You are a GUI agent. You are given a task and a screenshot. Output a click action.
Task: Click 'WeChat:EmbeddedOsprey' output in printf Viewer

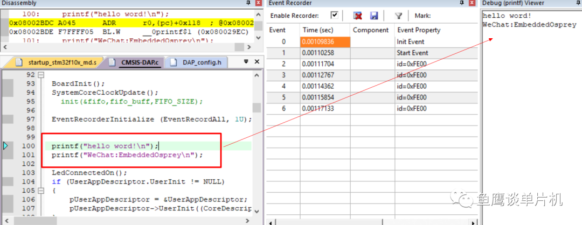pyautogui.click(x=530, y=25)
